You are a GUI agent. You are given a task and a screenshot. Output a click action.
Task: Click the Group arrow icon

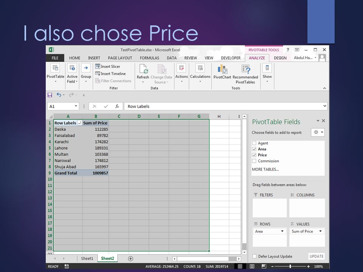pyautogui.click(x=86, y=68)
